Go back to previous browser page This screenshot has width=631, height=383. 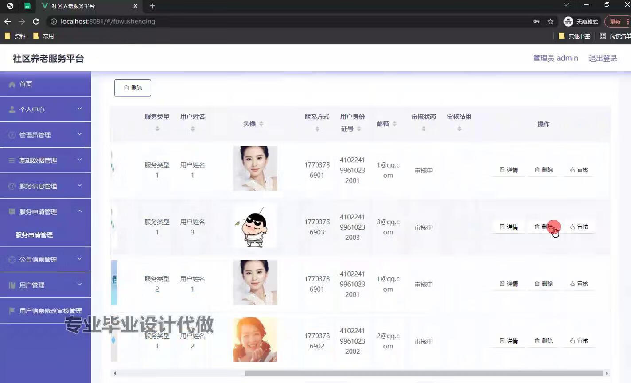(x=8, y=21)
